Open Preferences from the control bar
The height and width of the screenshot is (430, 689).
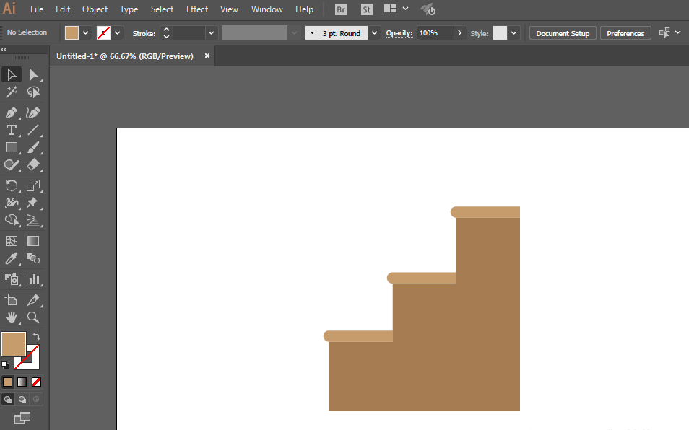point(625,33)
